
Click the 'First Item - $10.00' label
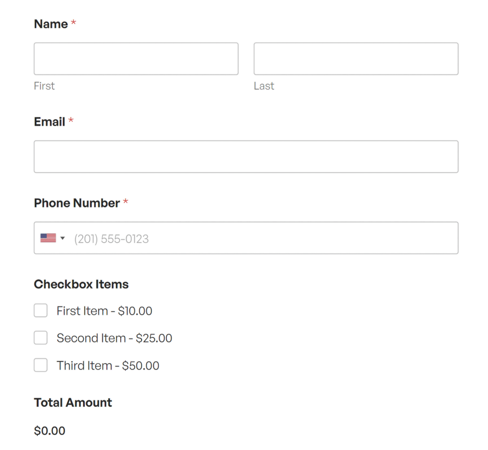click(x=104, y=311)
